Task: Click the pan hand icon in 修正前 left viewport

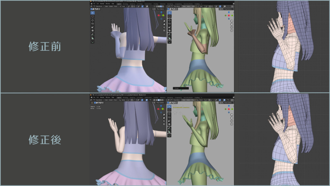Action: (164, 24)
